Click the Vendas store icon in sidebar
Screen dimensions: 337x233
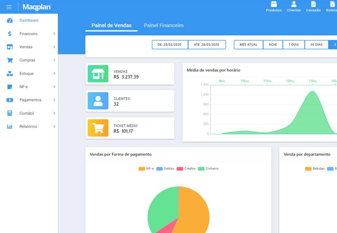(10, 47)
